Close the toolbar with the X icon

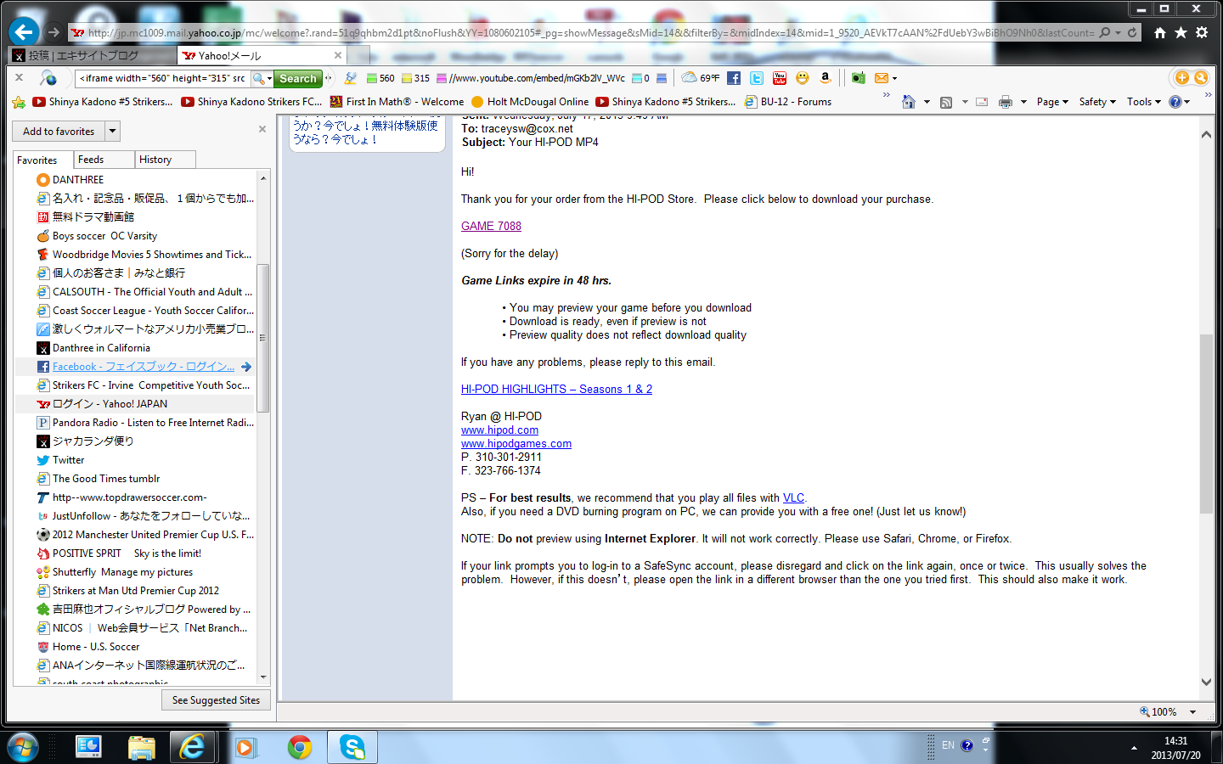click(x=19, y=77)
